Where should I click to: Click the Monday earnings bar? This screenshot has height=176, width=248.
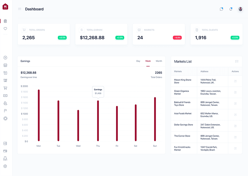point(39,115)
